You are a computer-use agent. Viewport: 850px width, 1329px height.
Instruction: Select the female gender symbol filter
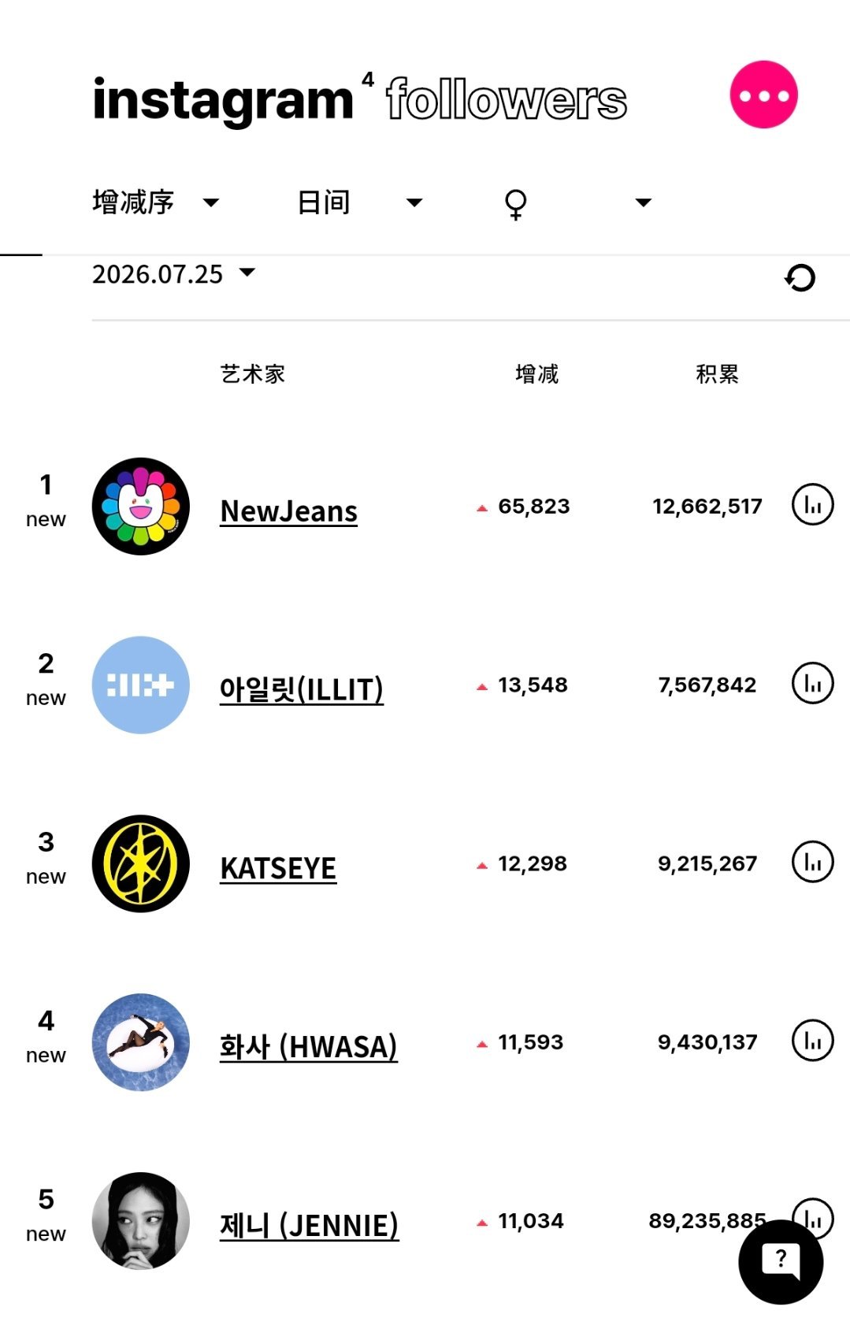(515, 204)
